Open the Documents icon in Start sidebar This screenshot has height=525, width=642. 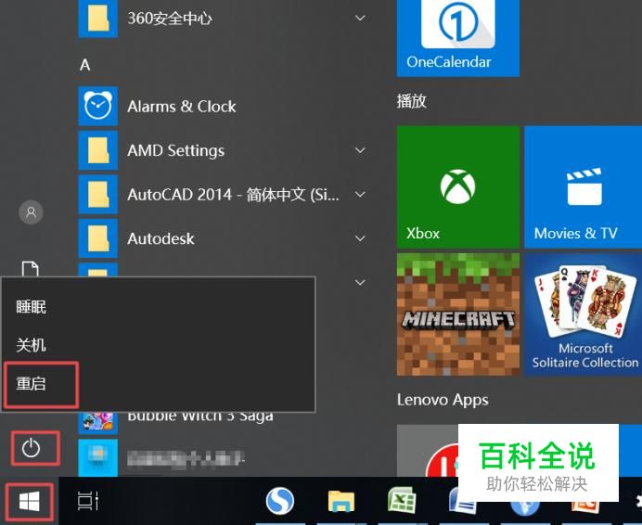point(30,269)
